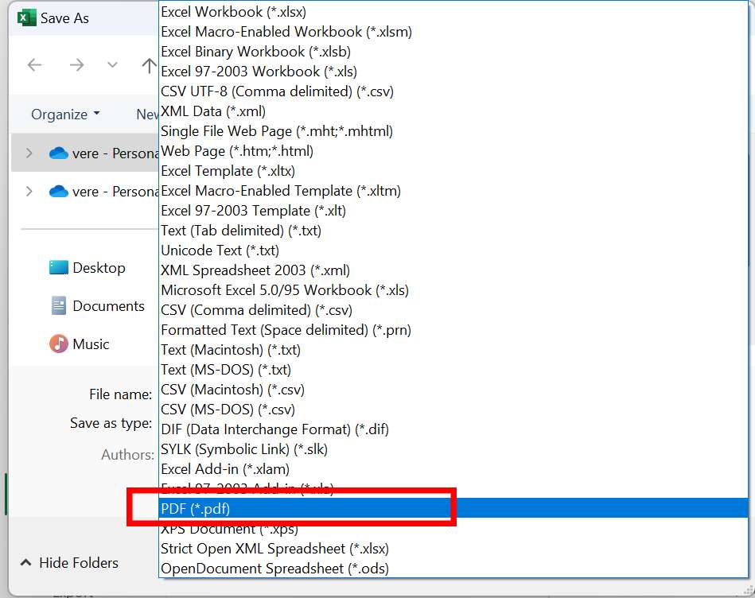Pick Unicode Text (*.txt)

[x=453, y=250]
